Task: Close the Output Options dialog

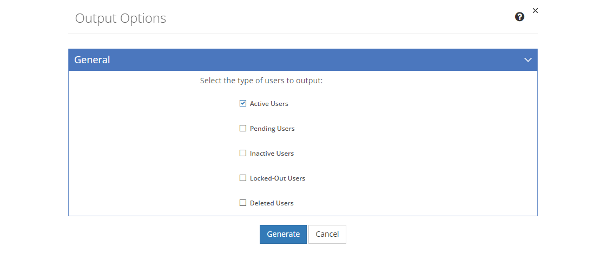Action: pos(535,11)
